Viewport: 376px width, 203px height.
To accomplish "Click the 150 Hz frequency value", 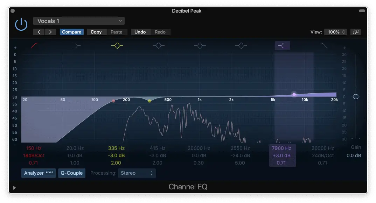I will [34, 148].
